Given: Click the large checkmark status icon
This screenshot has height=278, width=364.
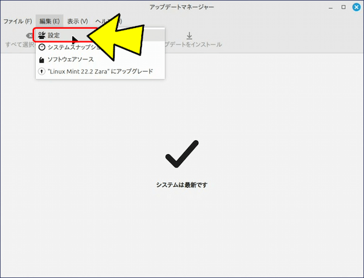Looking at the screenshot, I should click(x=181, y=154).
